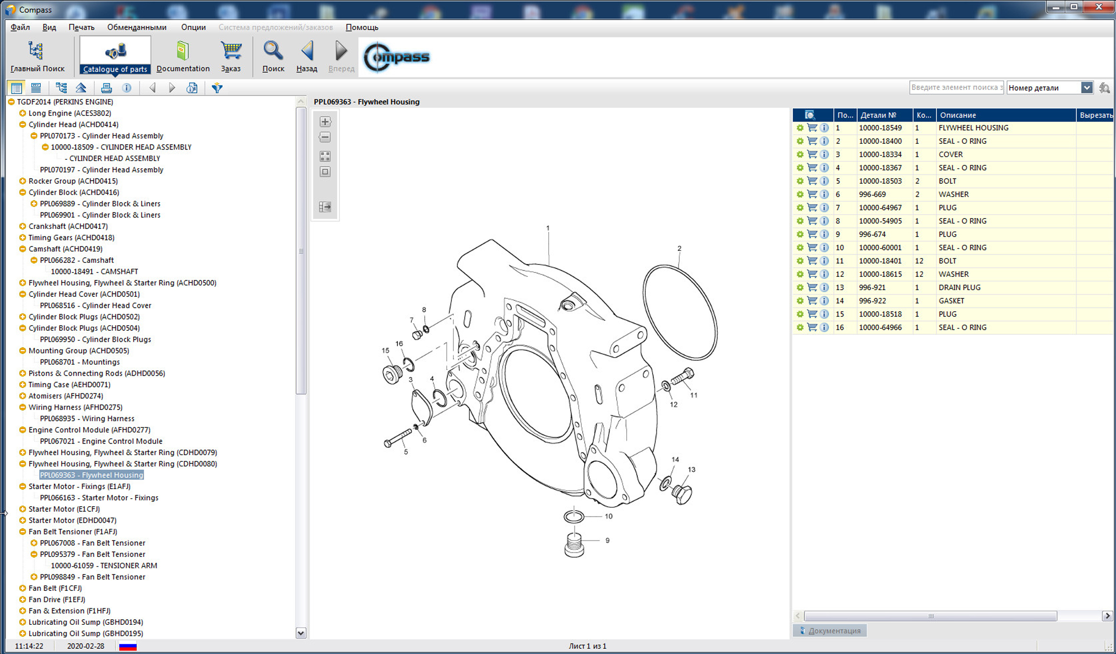
Task: Click the print icon in the secondary toolbar
Action: point(106,88)
